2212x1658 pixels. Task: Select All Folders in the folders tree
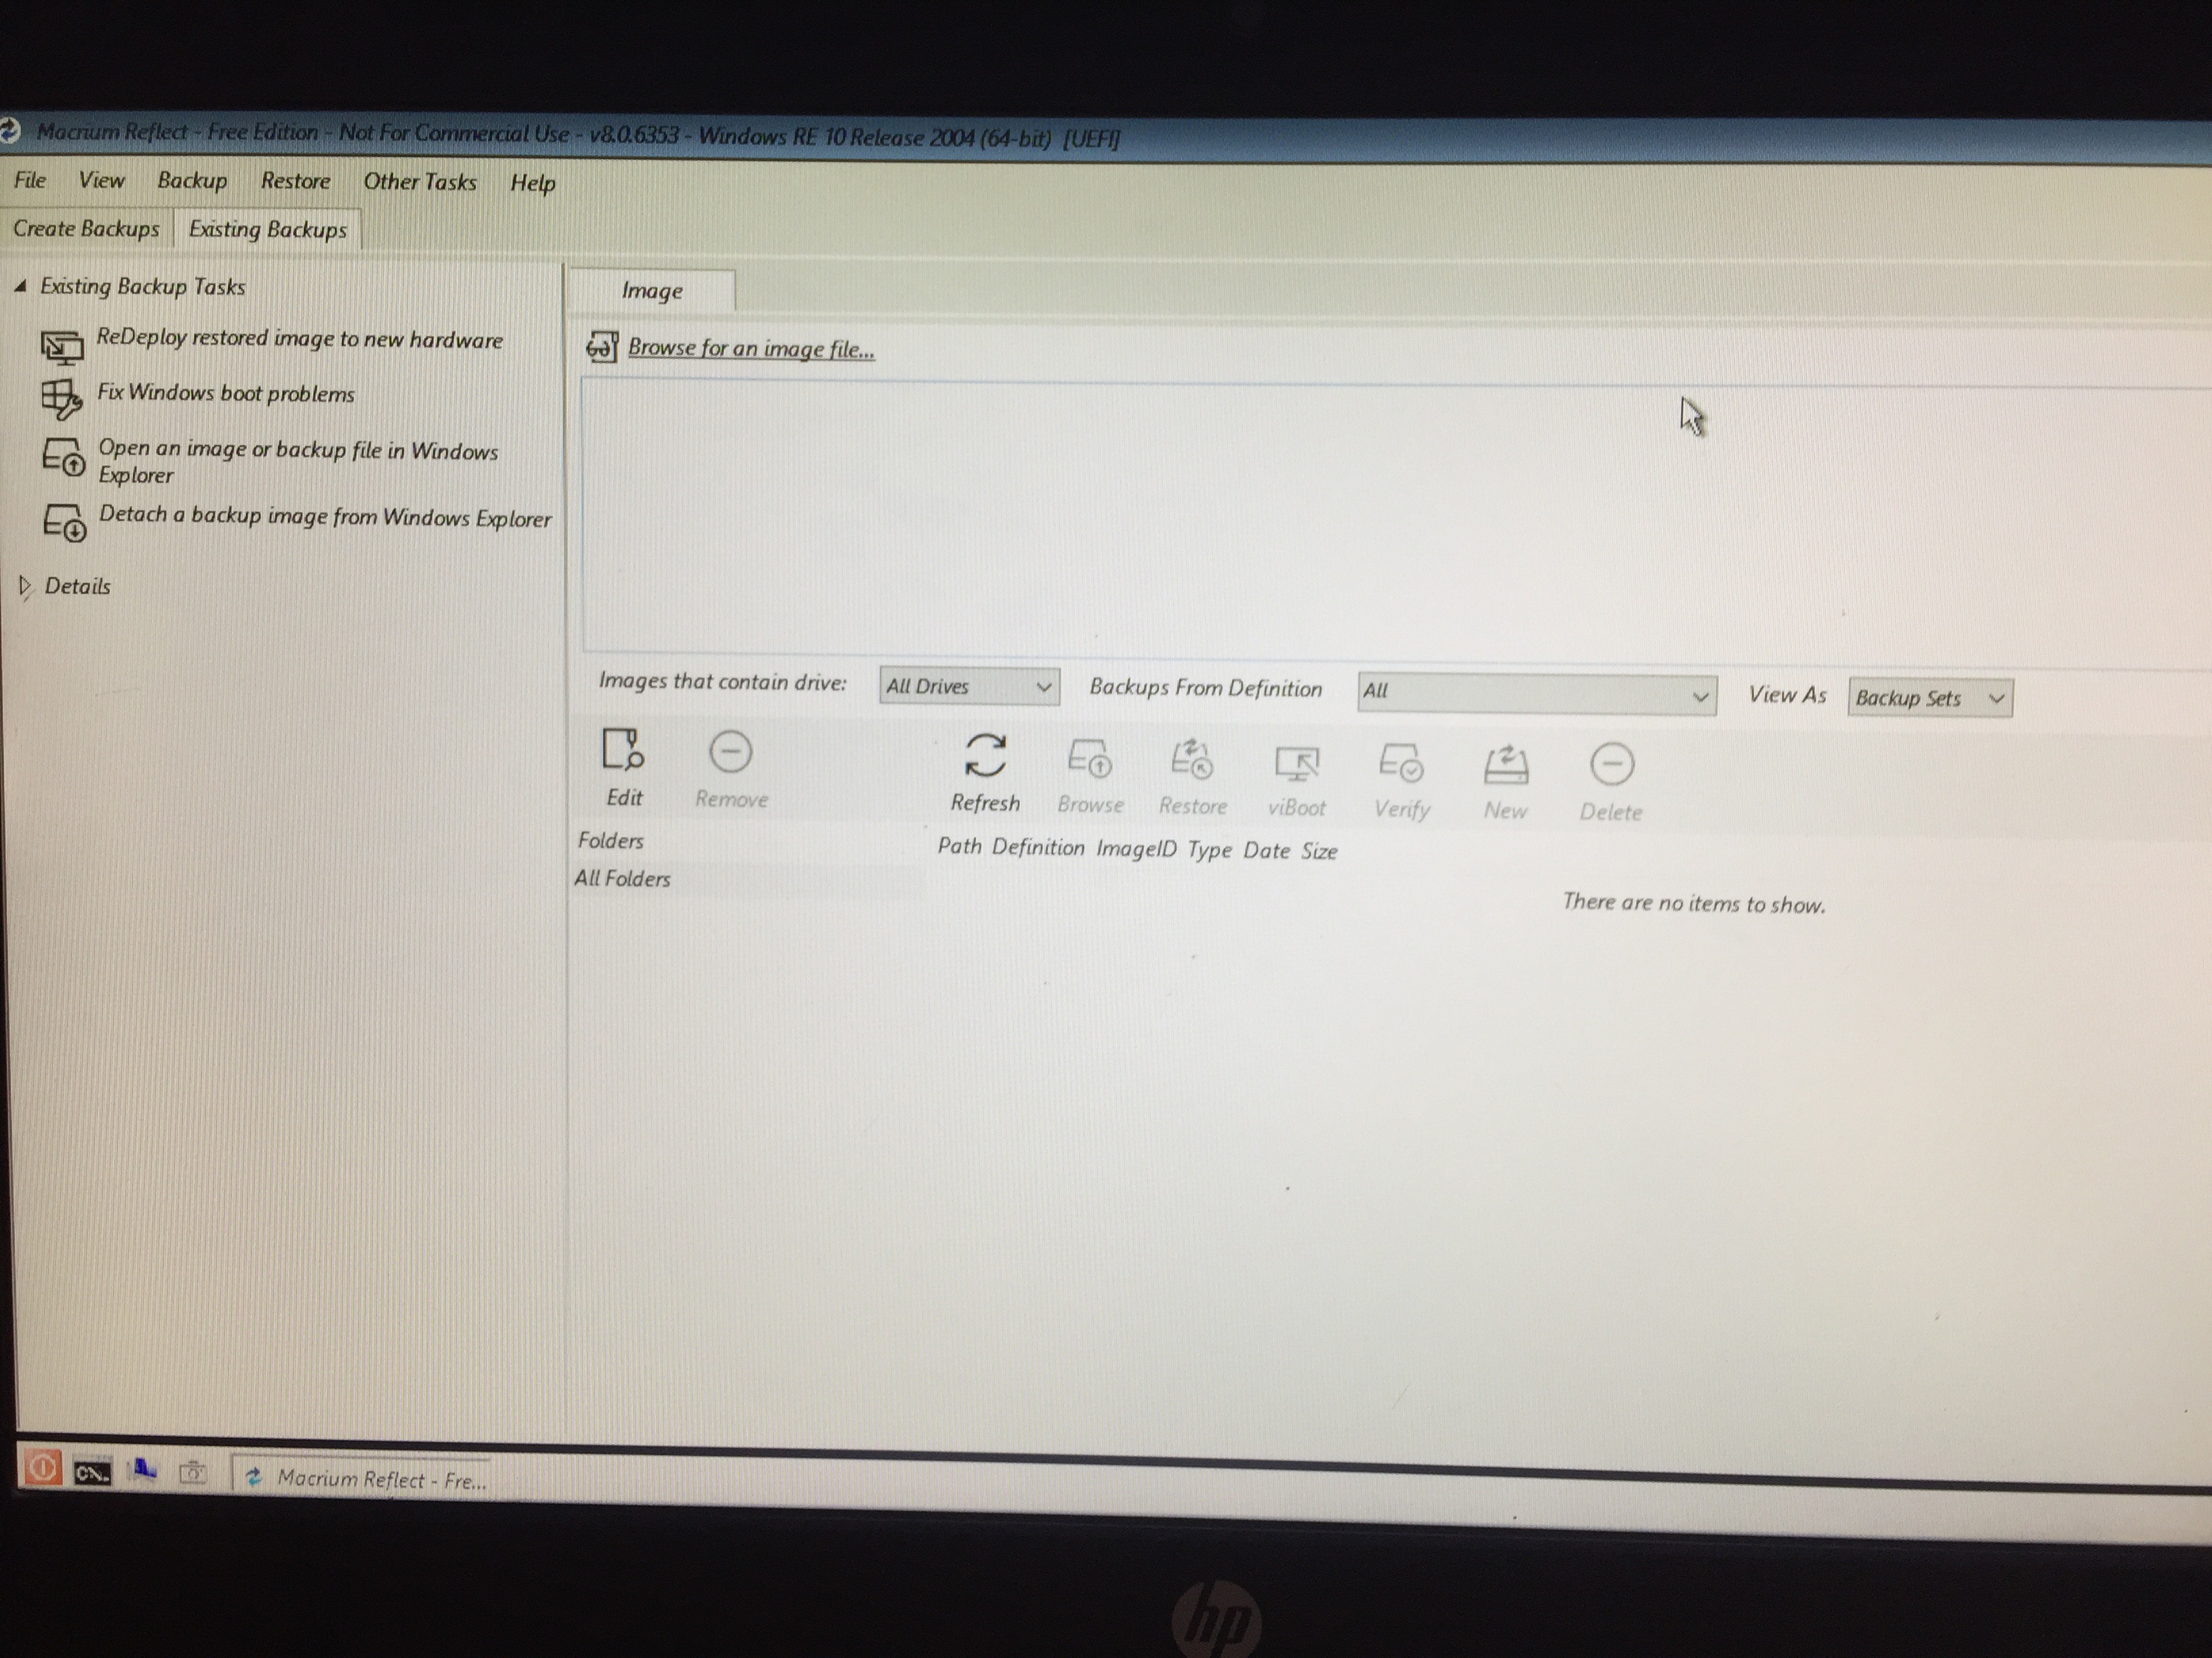point(623,878)
